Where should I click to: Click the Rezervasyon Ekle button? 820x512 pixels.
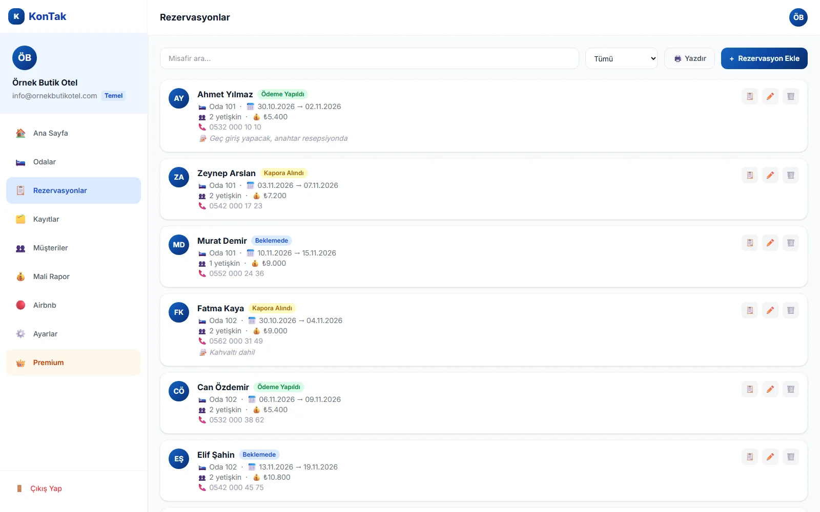click(x=764, y=58)
